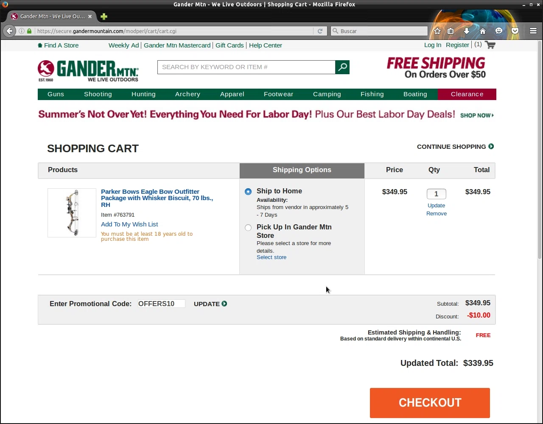Open the Guns menu
543x424 pixels.
(56, 94)
